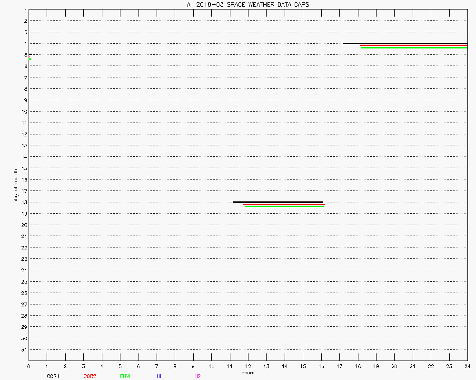The image size is (476, 380).
Task: Click the red COR2 legend label
Action: (89, 376)
